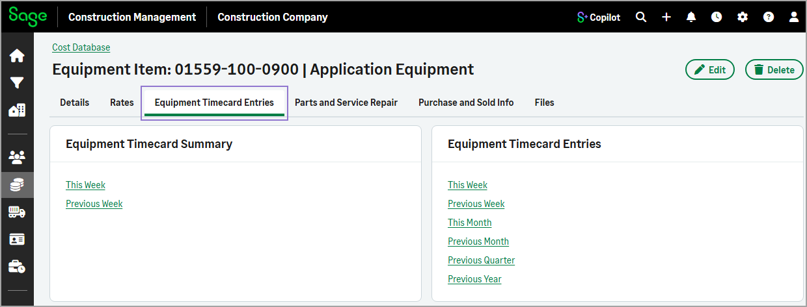807x307 pixels.
Task: Open the Previous Quarter entries link
Action: point(482,260)
